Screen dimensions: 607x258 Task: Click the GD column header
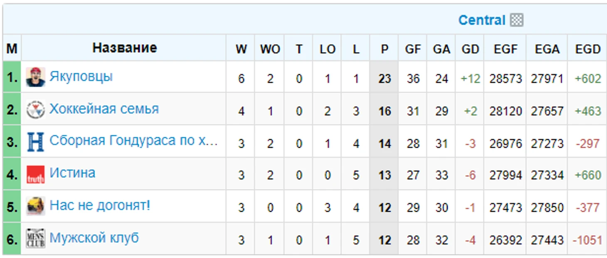[470, 49]
